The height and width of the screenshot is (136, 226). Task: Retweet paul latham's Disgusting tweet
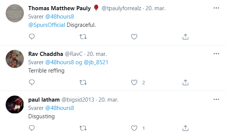pos(83,128)
